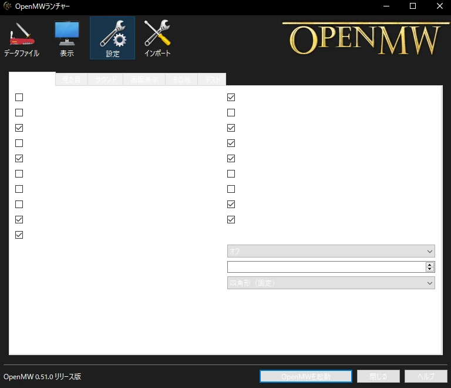Toggle the topmost checkbox in the left column
This screenshot has height=388, width=451.
tap(19, 97)
